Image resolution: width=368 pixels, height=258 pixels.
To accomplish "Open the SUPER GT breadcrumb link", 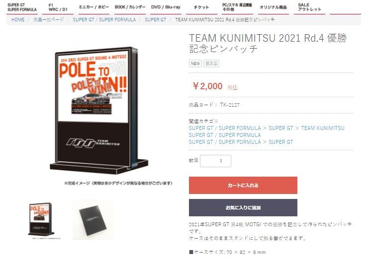I will 155,20.
